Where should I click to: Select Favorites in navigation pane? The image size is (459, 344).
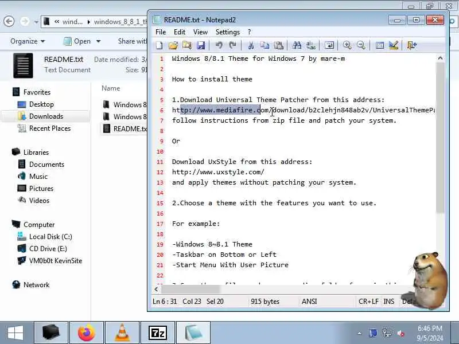tap(37, 92)
